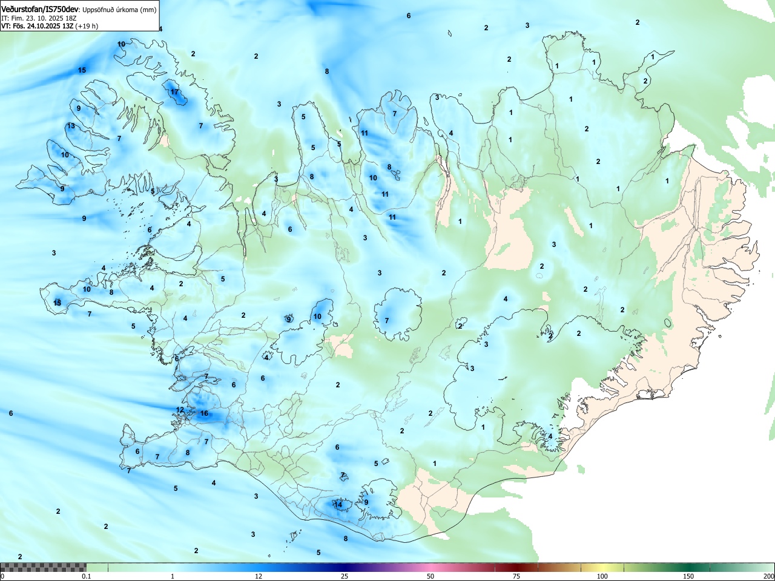The height and width of the screenshot is (581, 775).
Task: Click the 13 mm value on the map
Action: point(71,126)
